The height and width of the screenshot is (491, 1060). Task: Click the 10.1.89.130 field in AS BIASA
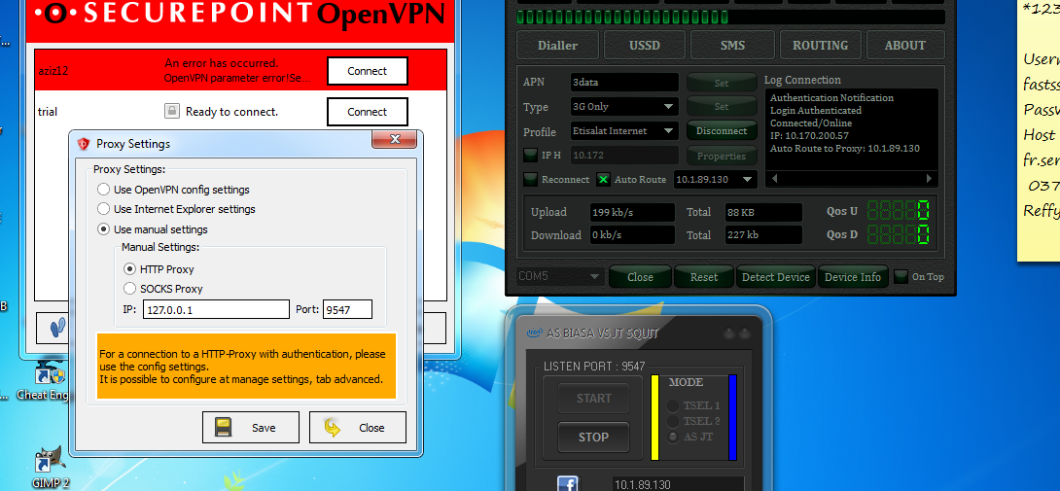click(678, 484)
